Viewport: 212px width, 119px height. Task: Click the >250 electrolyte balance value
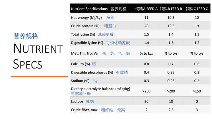point(146,91)
